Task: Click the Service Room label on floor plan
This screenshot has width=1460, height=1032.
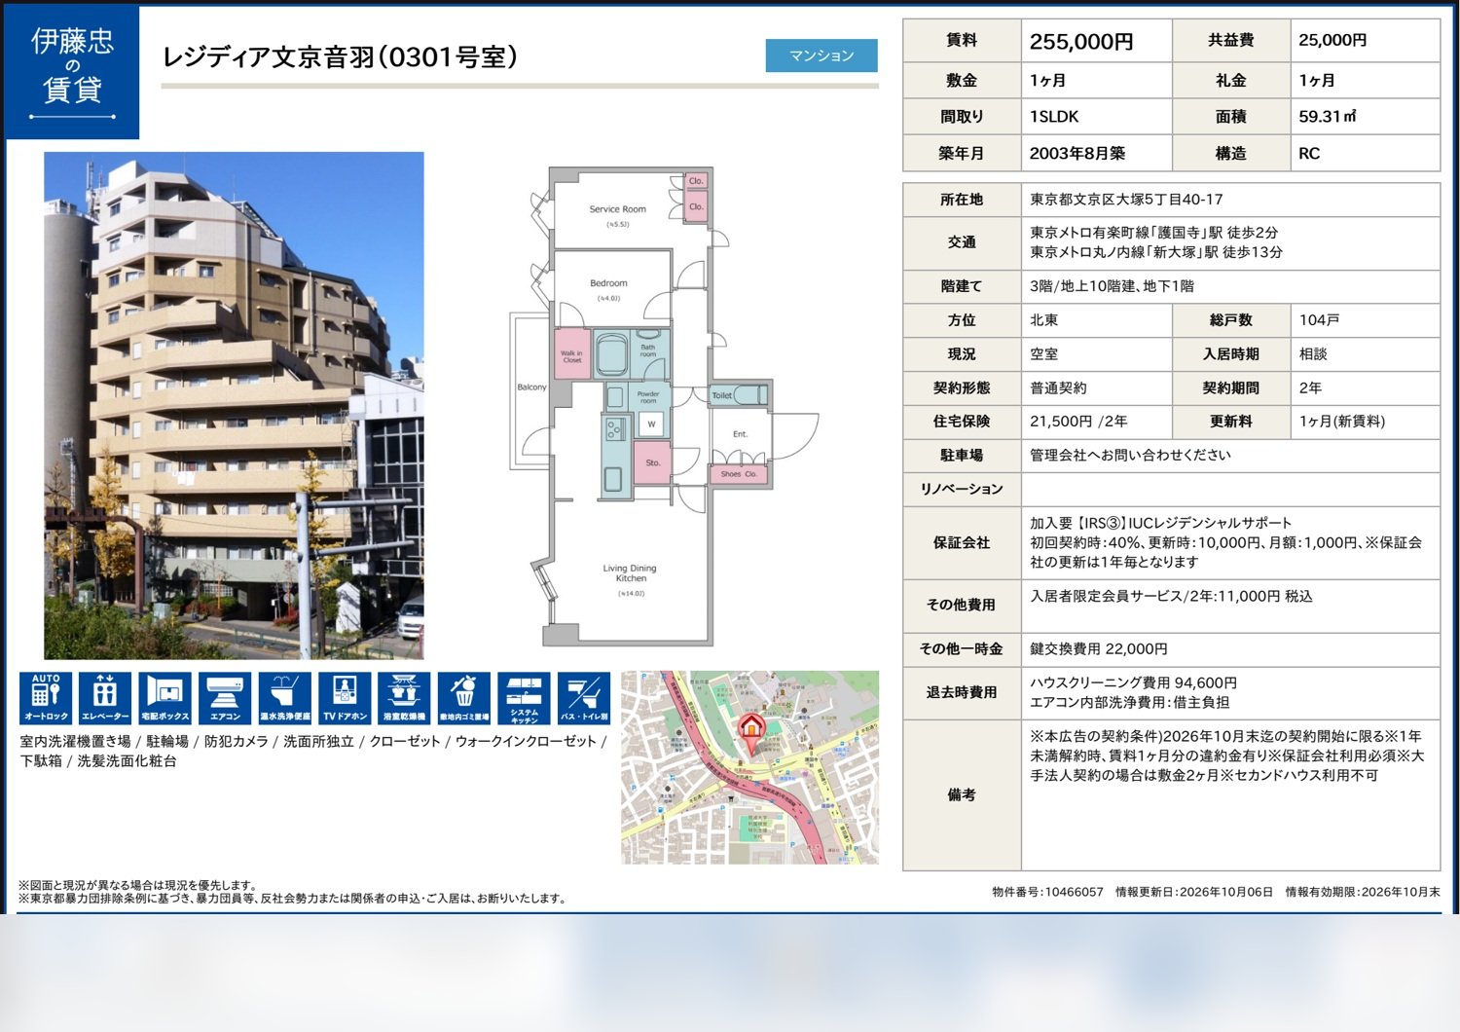Action: pyautogui.click(x=617, y=209)
